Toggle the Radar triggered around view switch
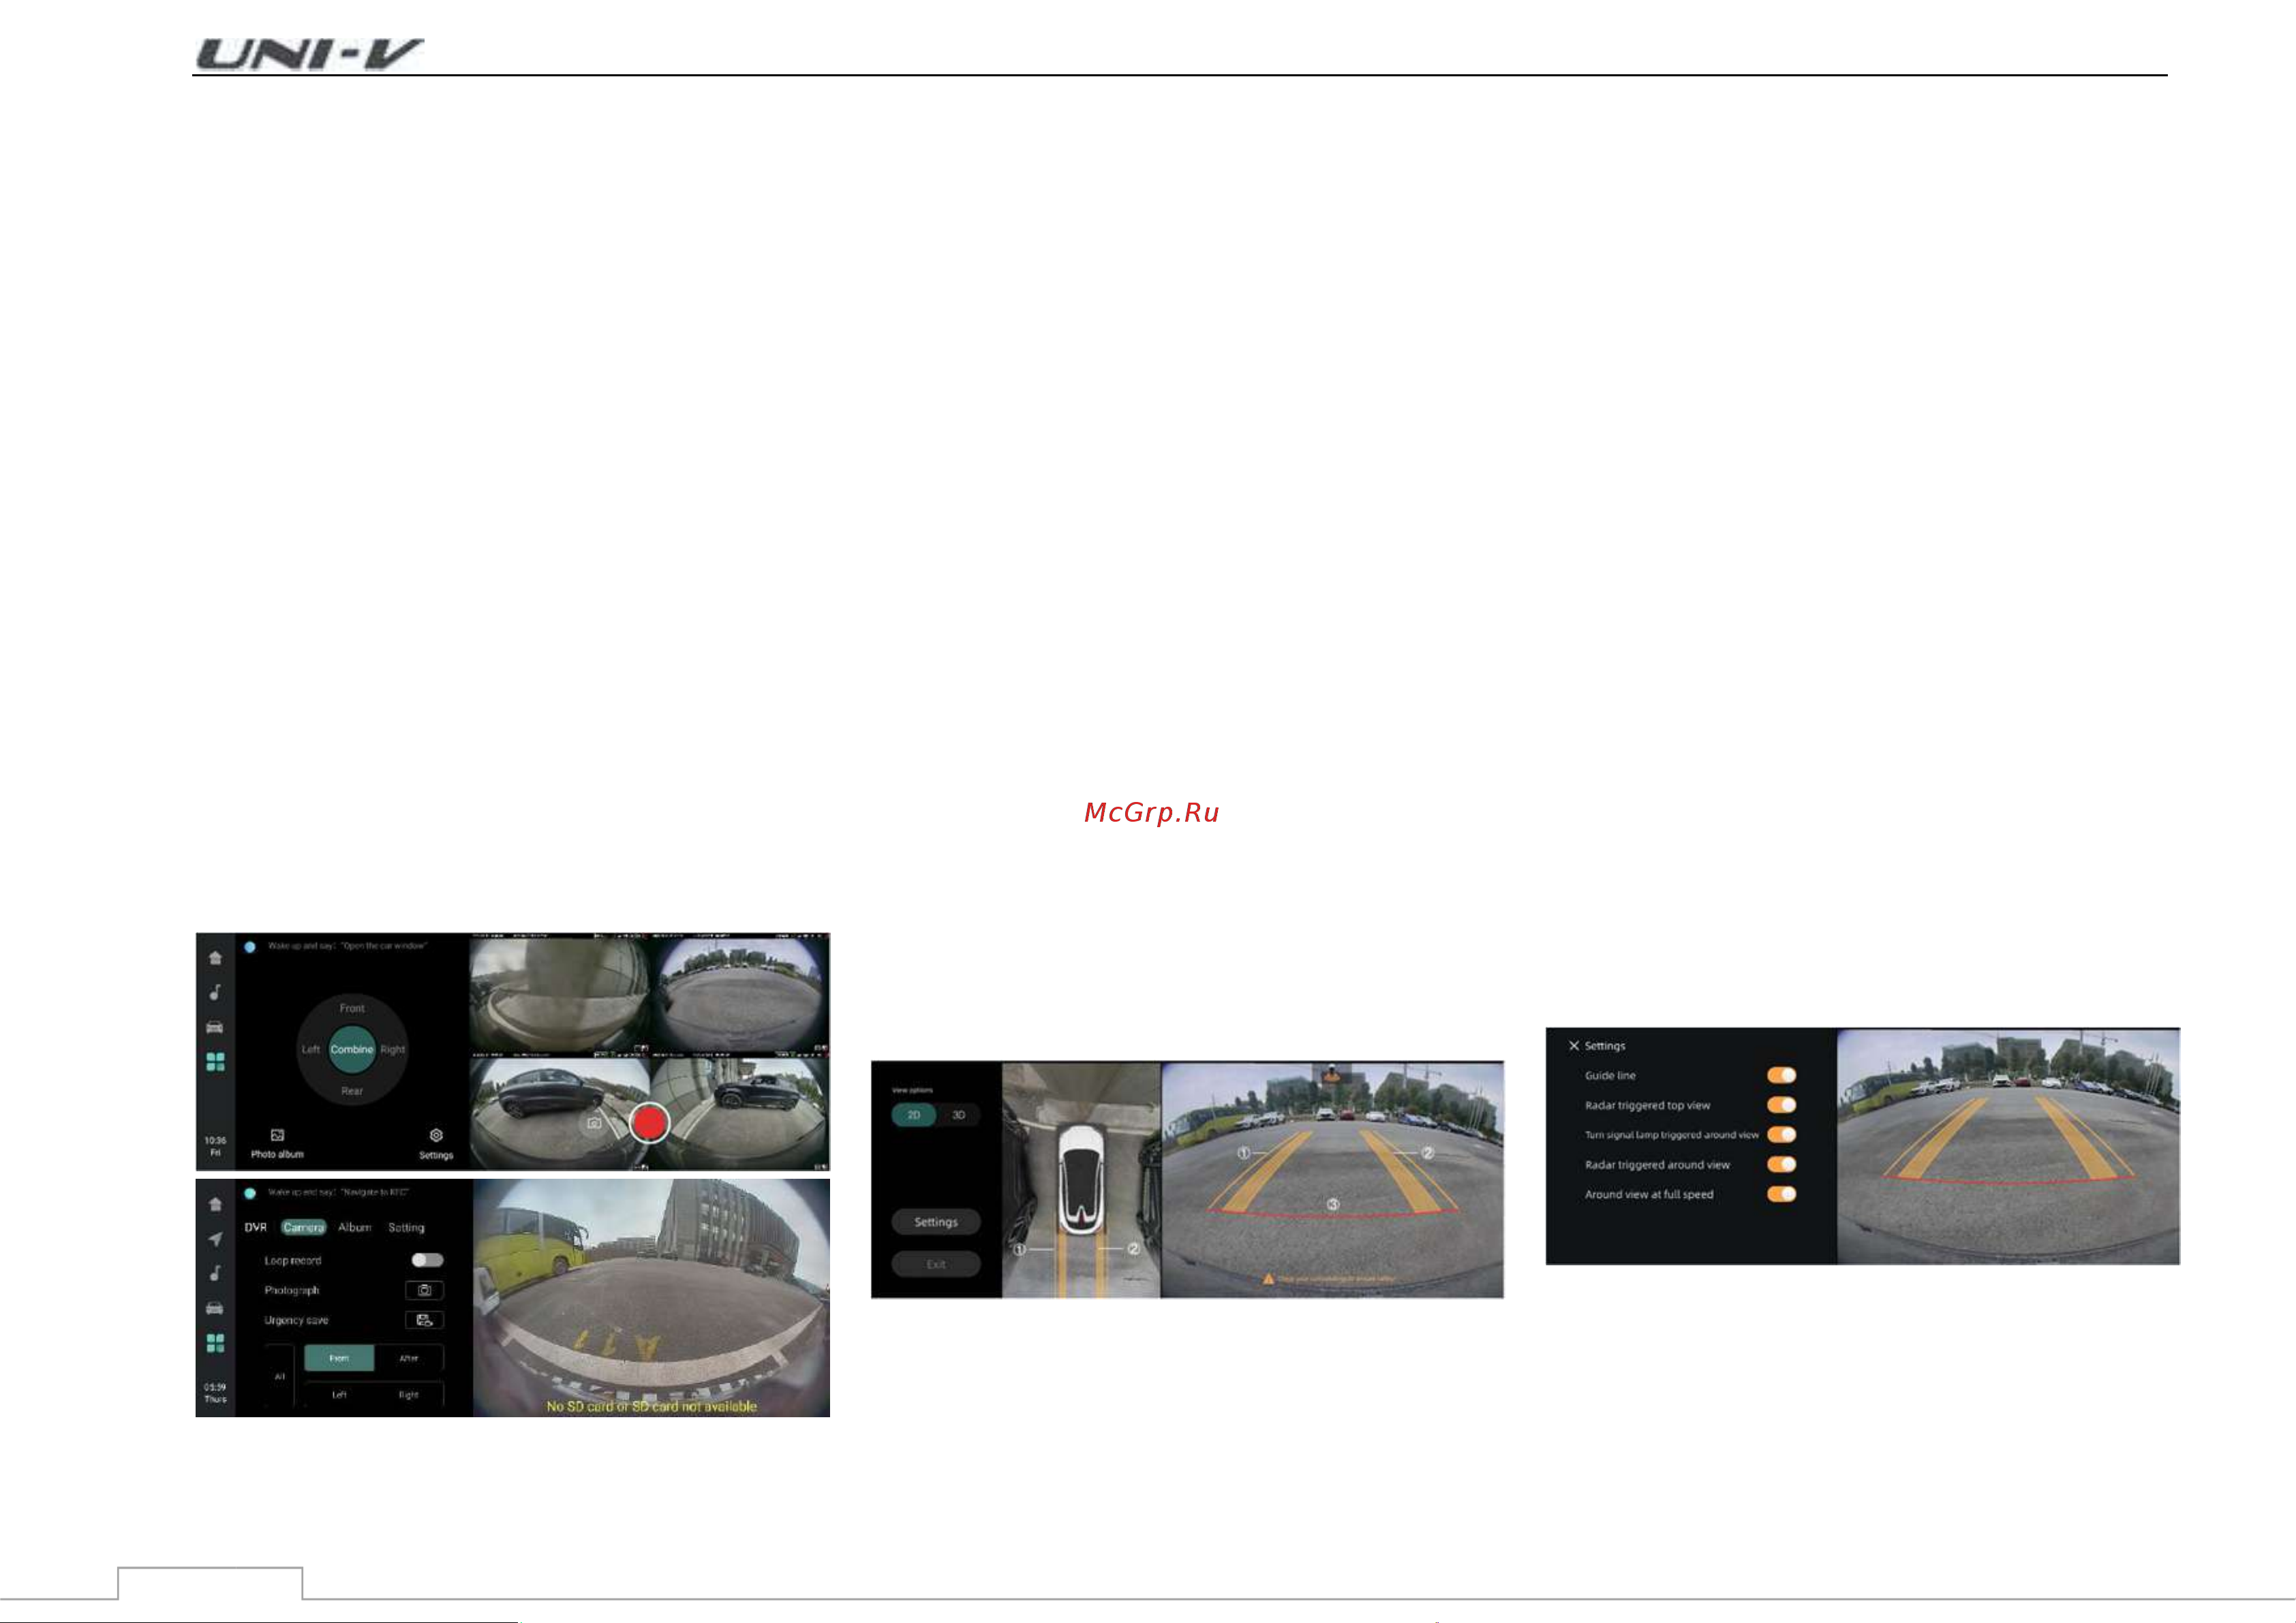Image resolution: width=2296 pixels, height=1623 pixels. [x=1782, y=1164]
